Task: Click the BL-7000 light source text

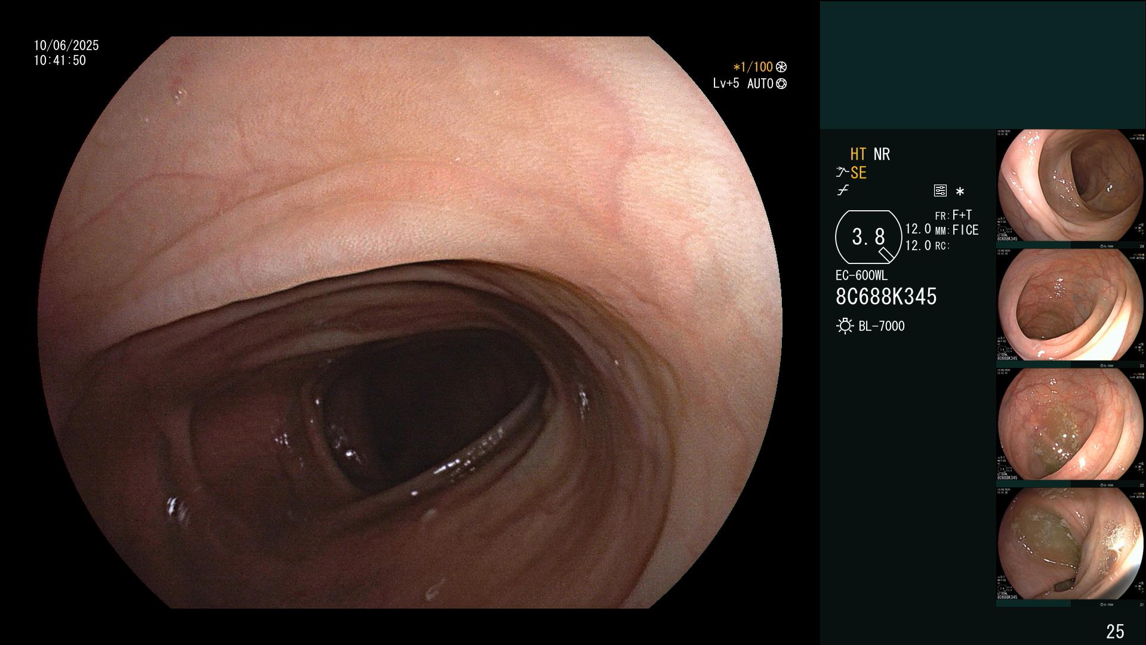Action: pos(882,326)
